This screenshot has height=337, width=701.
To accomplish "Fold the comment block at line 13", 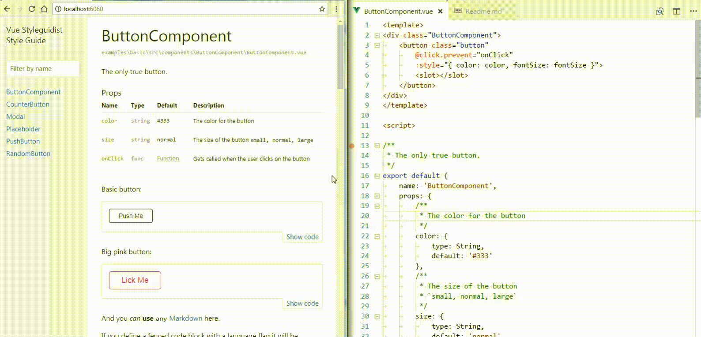I will 377,146.
